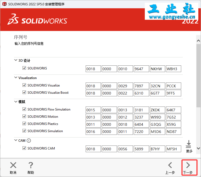Viewport: 201px width, 177px height.
Task: Uncheck the SOLIDWORKS 3D design checkbox
Action: tap(24, 68)
